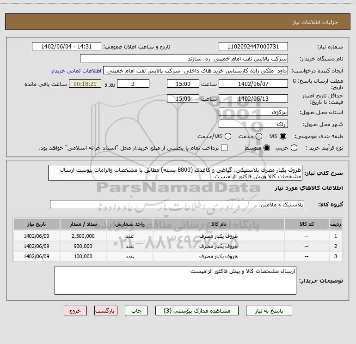
Task: Click the date cell in row 2
Action: click(37, 246)
